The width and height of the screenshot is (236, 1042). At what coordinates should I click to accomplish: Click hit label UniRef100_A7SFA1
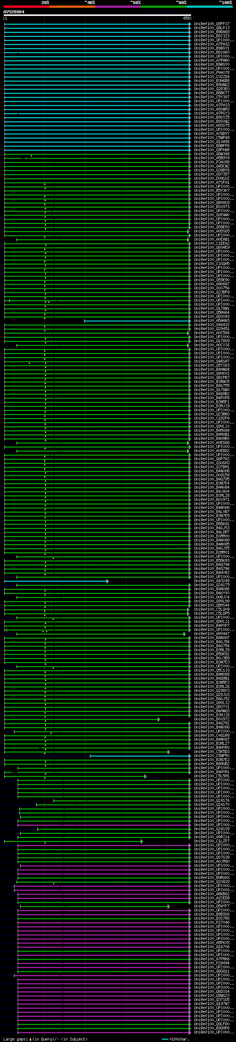coord(212,183)
